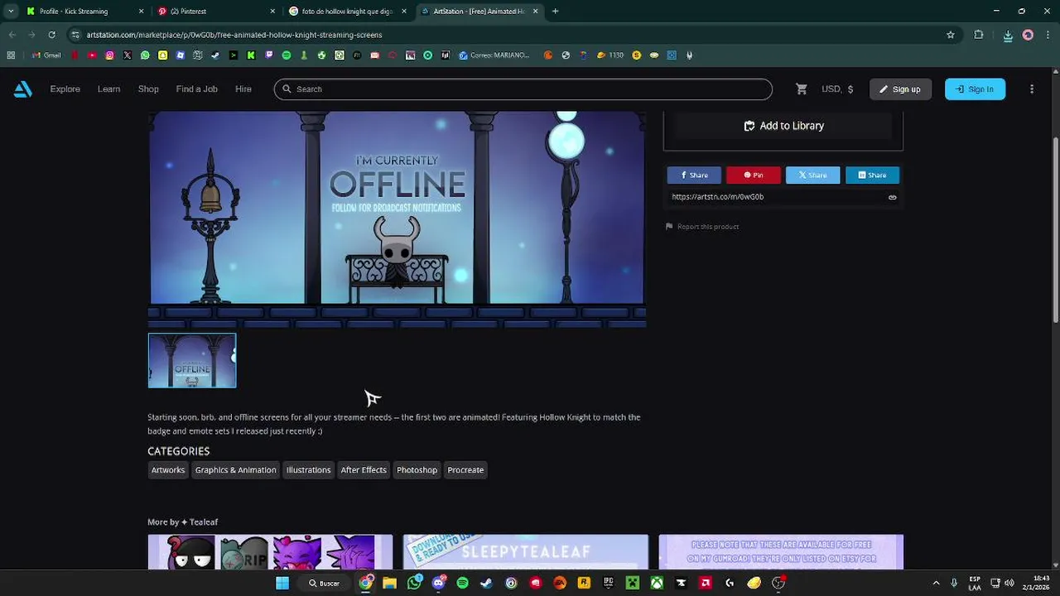This screenshot has height=596, width=1060.
Task: Share on Facebook
Action: click(694, 175)
